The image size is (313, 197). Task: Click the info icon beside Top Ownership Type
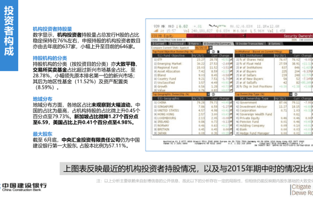296,94
